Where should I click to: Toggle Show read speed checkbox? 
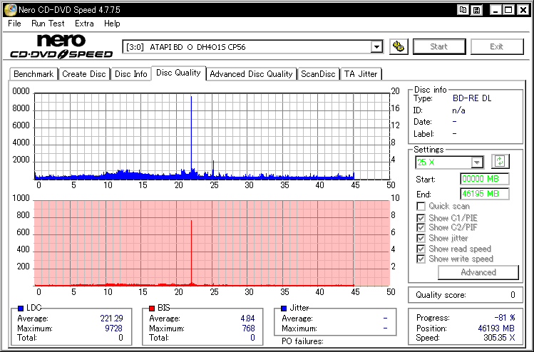click(x=421, y=249)
